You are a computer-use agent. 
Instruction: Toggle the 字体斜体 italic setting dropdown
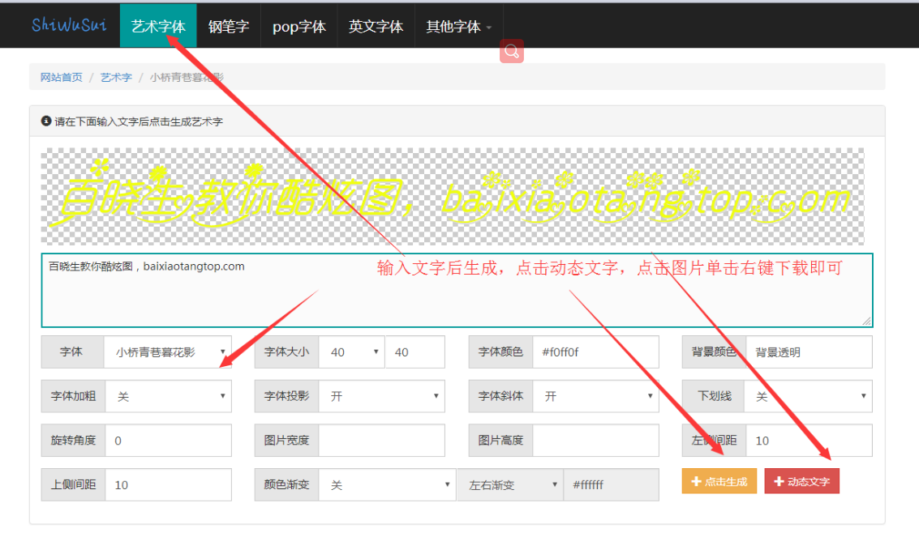(595, 396)
